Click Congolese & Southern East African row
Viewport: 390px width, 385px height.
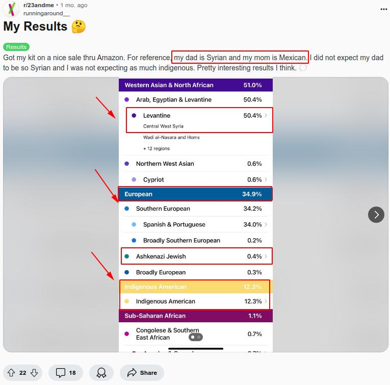tap(196, 334)
